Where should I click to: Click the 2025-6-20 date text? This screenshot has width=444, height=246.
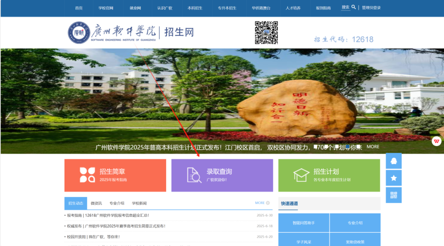(264, 237)
